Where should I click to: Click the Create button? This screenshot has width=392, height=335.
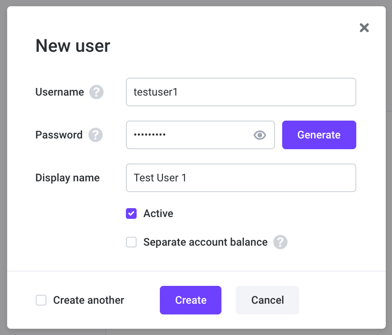pyautogui.click(x=191, y=300)
